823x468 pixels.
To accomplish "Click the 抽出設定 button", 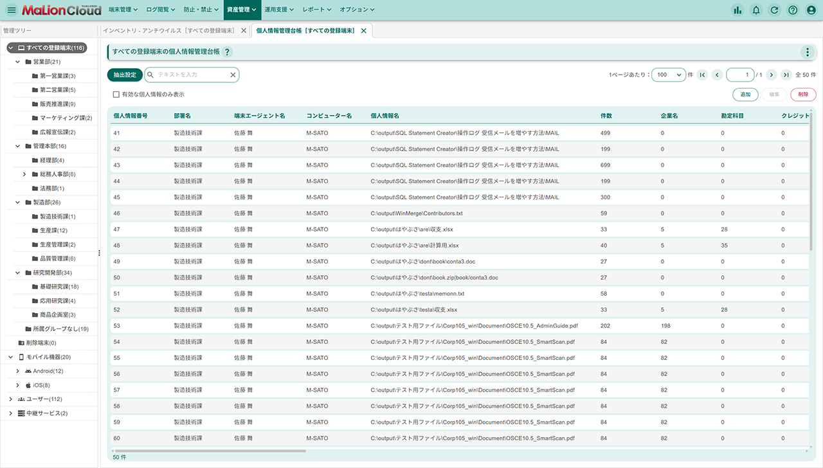I will (125, 75).
